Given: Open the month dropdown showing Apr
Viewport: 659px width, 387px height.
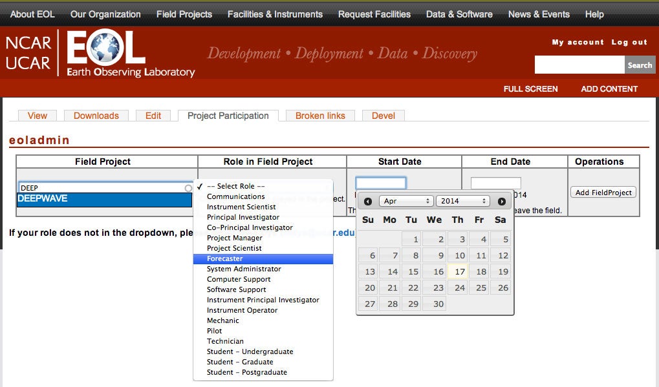Looking at the screenshot, I should point(405,202).
